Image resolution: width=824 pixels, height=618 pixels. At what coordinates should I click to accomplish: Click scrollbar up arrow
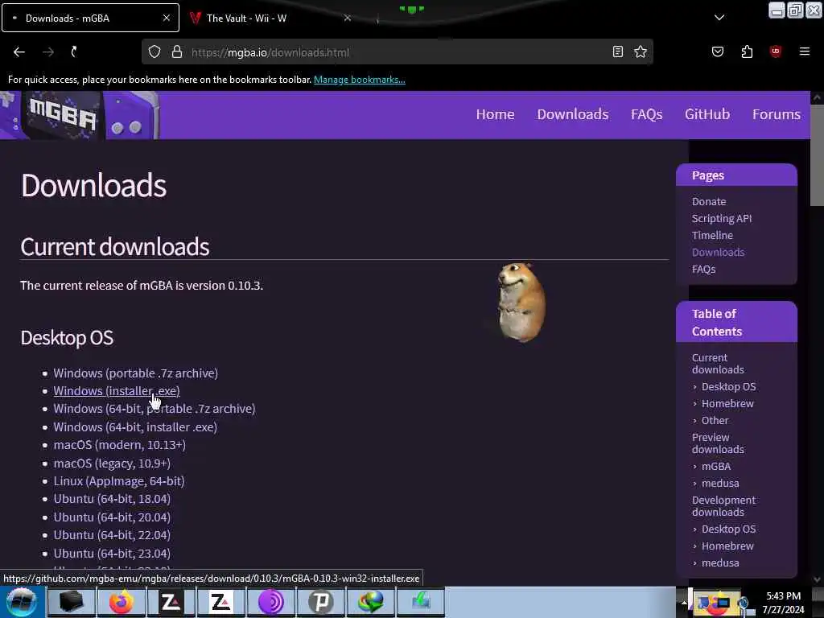tap(818, 97)
